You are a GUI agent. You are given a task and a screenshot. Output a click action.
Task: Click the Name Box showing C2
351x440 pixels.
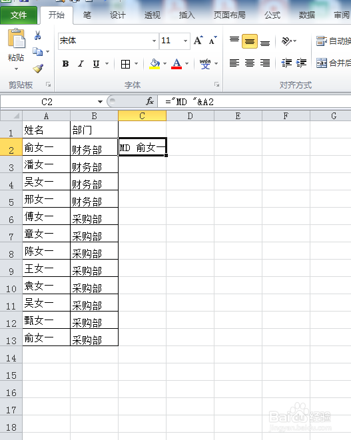click(x=47, y=102)
